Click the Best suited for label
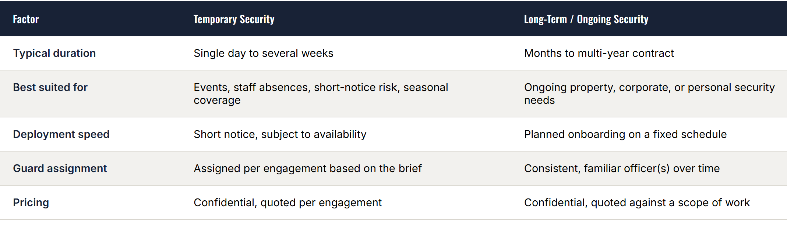The height and width of the screenshot is (226, 787). tap(50, 87)
